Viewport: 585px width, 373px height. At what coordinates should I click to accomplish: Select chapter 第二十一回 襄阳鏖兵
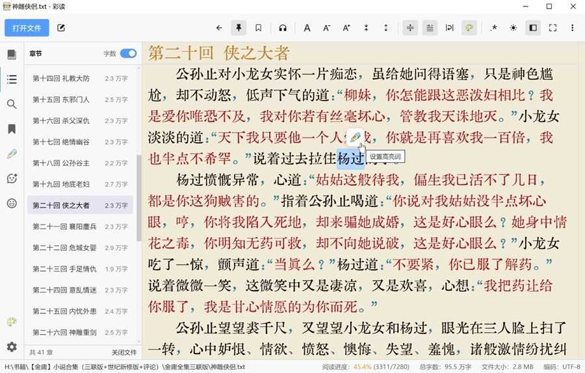click(x=80, y=226)
